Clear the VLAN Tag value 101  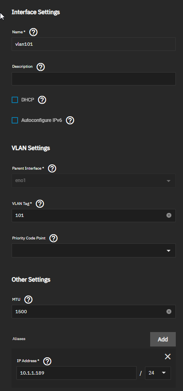point(169,215)
